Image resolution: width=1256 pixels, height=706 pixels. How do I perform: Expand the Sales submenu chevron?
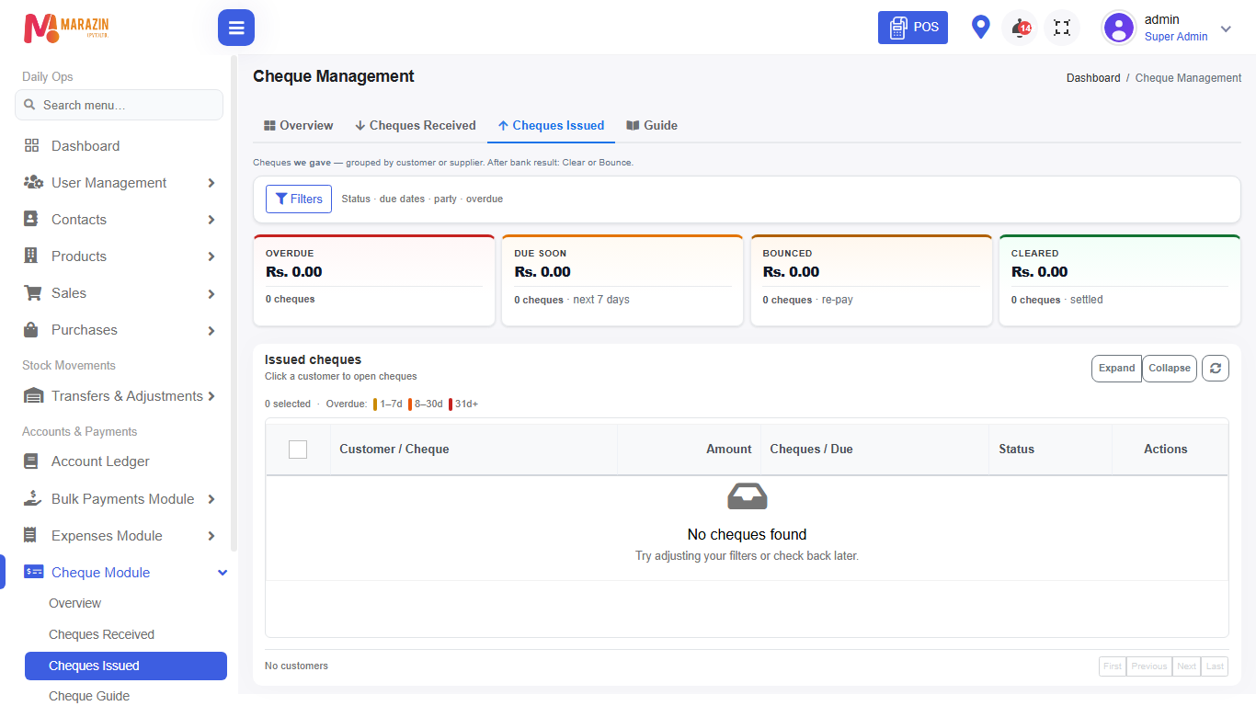point(211,293)
